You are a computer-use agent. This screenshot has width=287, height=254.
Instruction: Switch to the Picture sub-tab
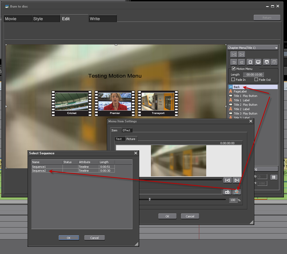pyautogui.click(x=131, y=139)
